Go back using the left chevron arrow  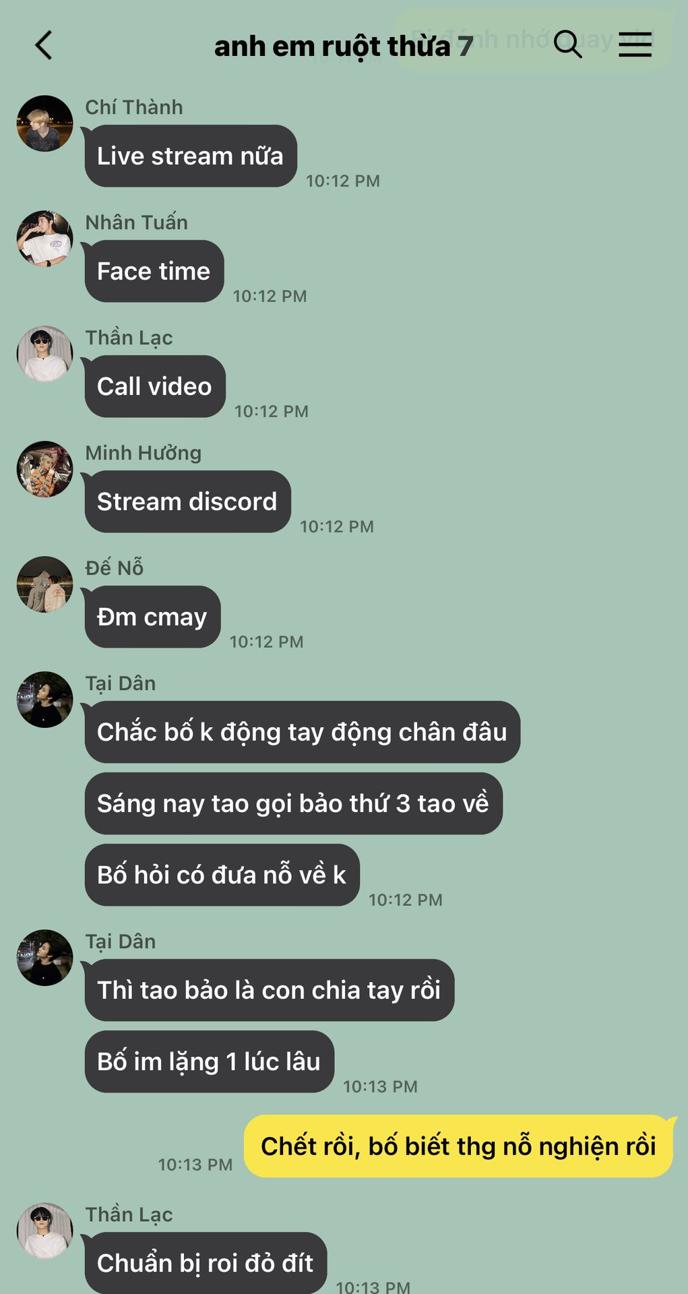44,46
